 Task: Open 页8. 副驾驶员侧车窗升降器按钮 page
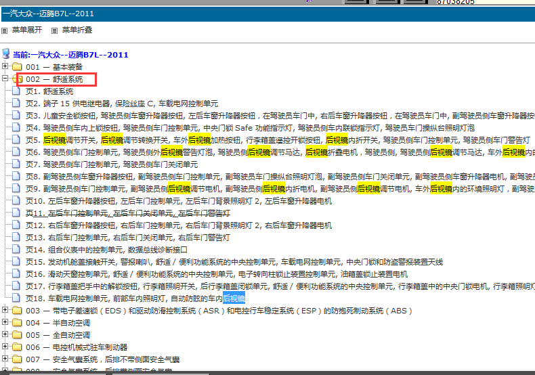coord(280,177)
